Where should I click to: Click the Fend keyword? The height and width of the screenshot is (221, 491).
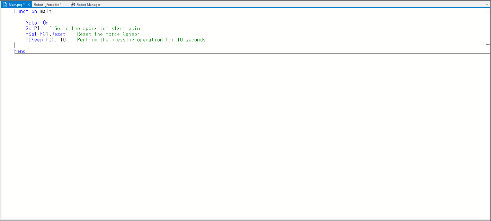[20, 51]
